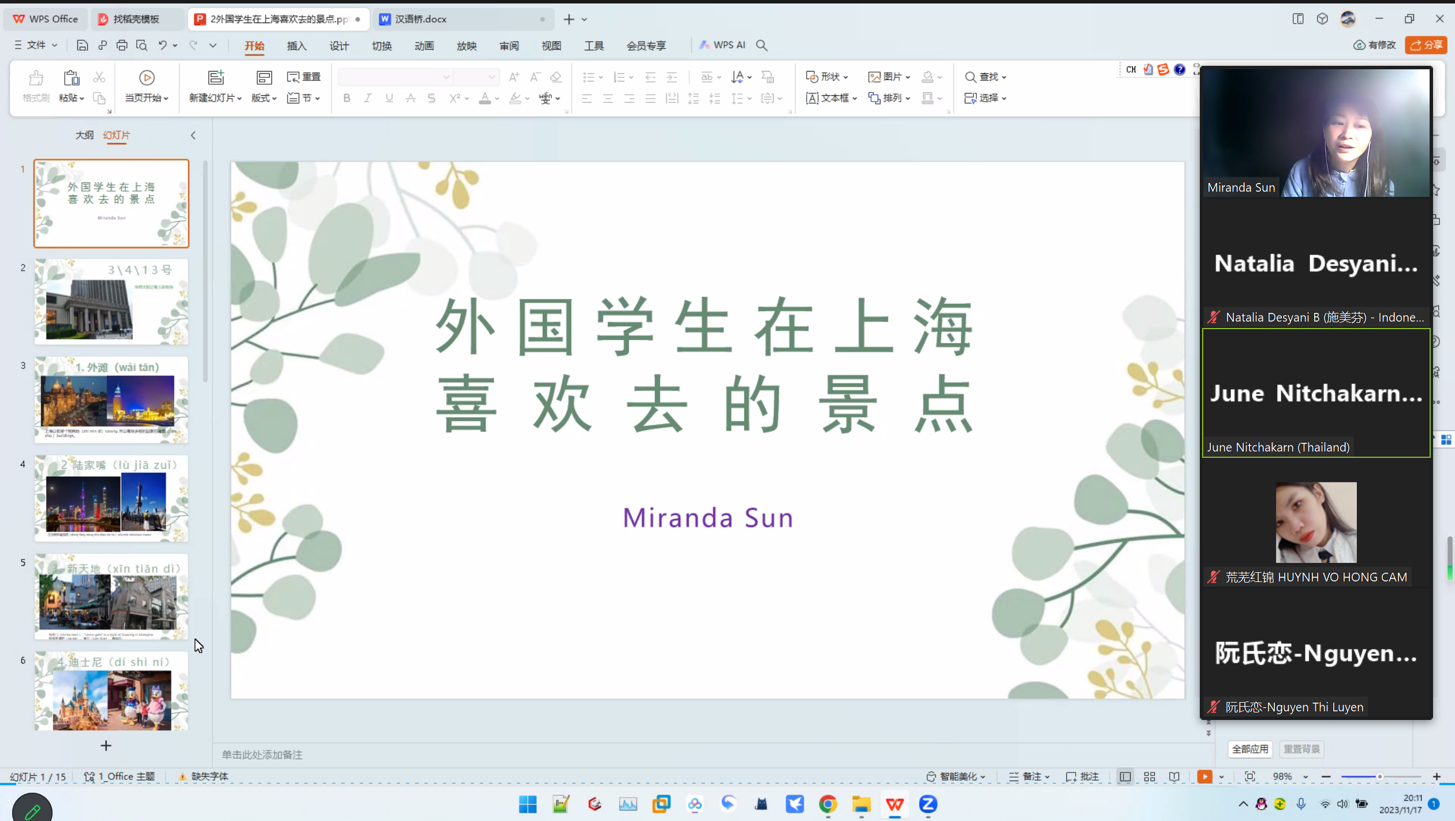This screenshot has height=821, width=1455.
Task: Toggle Italic formatting button
Action: [x=368, y=98]
